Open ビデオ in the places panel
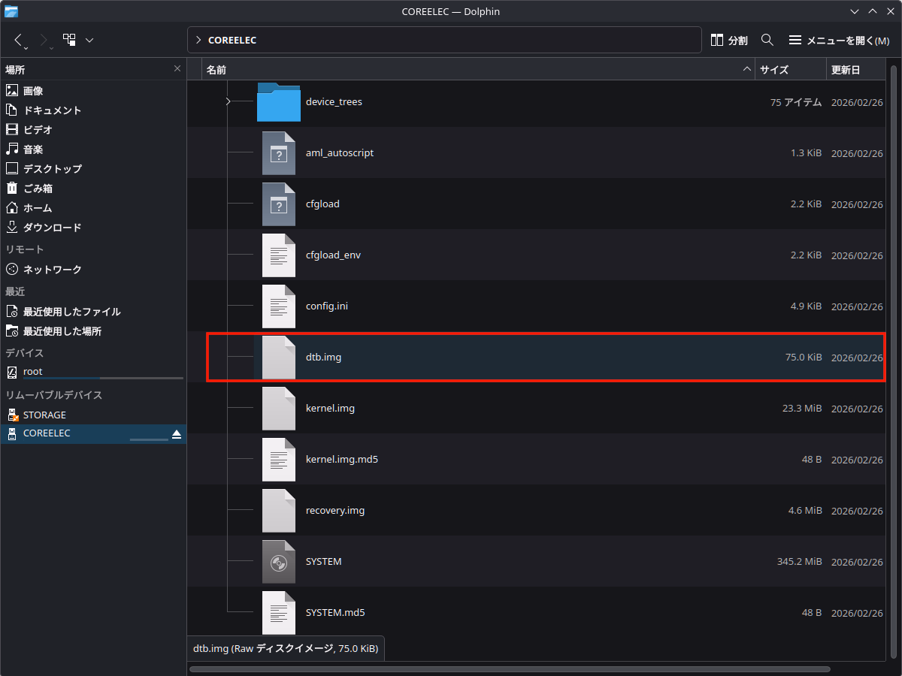Viewport: 902px width, 676px height. 93,129
